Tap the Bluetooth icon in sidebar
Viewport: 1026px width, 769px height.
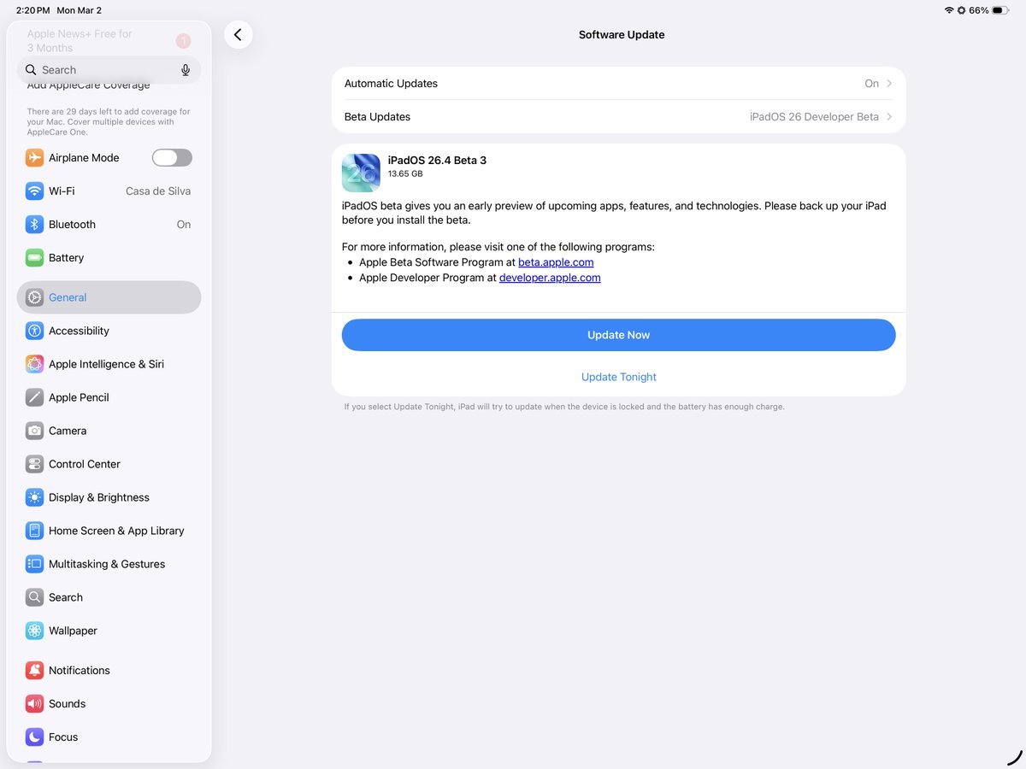34,225
